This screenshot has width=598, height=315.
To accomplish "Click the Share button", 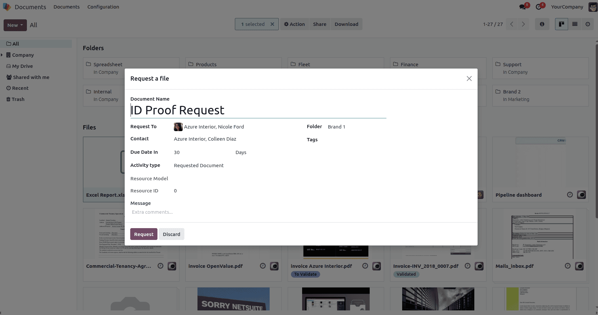I will (x=320, y=24).
